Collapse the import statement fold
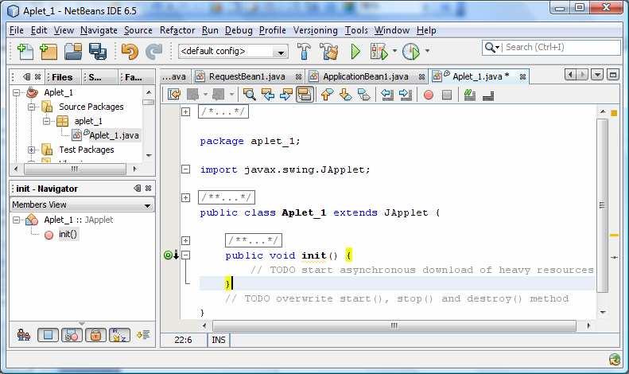629x374 pixels. (186, 169)
